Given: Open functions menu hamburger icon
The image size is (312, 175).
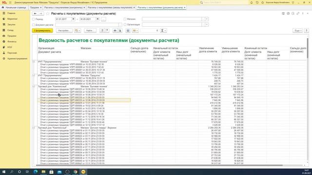Looking at the screenshot, I should coord(10,2).
